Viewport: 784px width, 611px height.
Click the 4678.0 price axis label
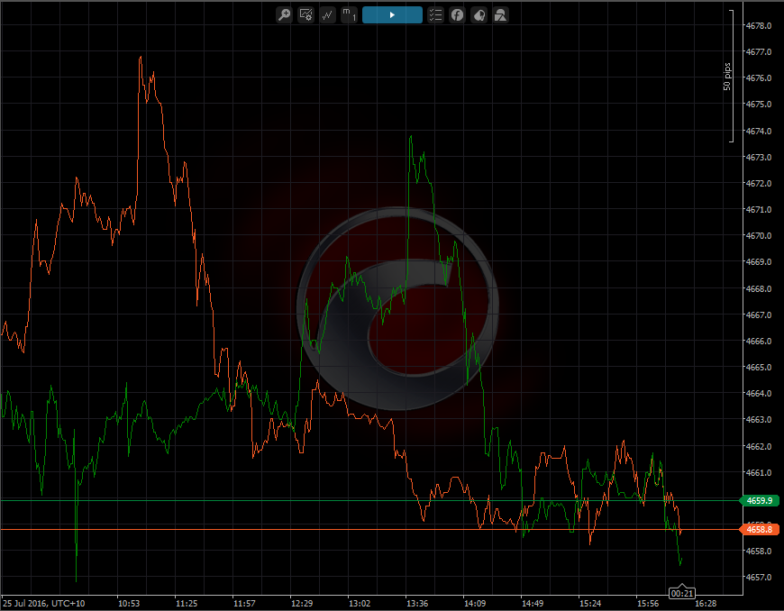759,25
